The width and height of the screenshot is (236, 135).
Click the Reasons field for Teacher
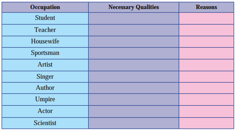[x=206, y=30]
